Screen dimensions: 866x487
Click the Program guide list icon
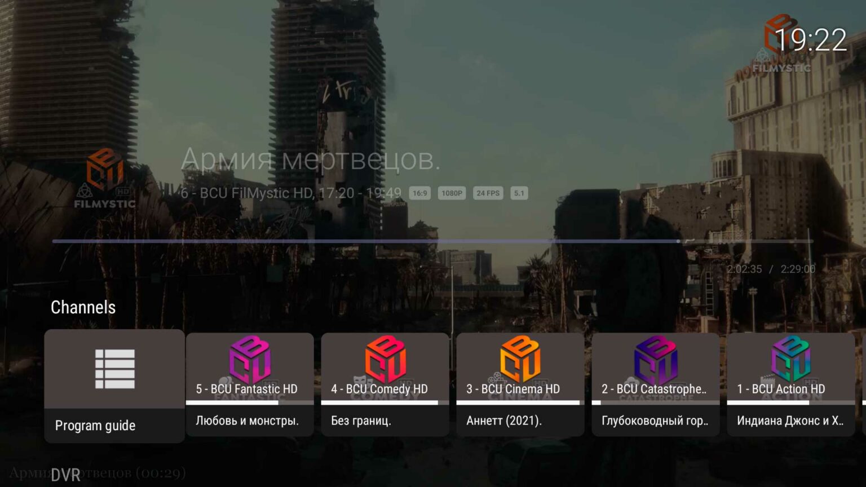(114, 369)
